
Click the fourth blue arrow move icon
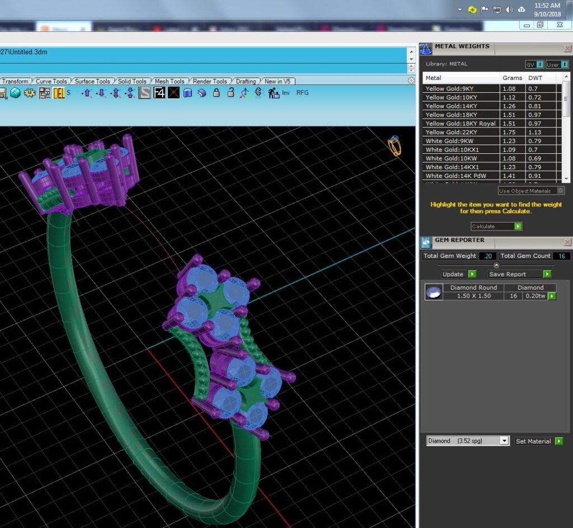point(130,93)
